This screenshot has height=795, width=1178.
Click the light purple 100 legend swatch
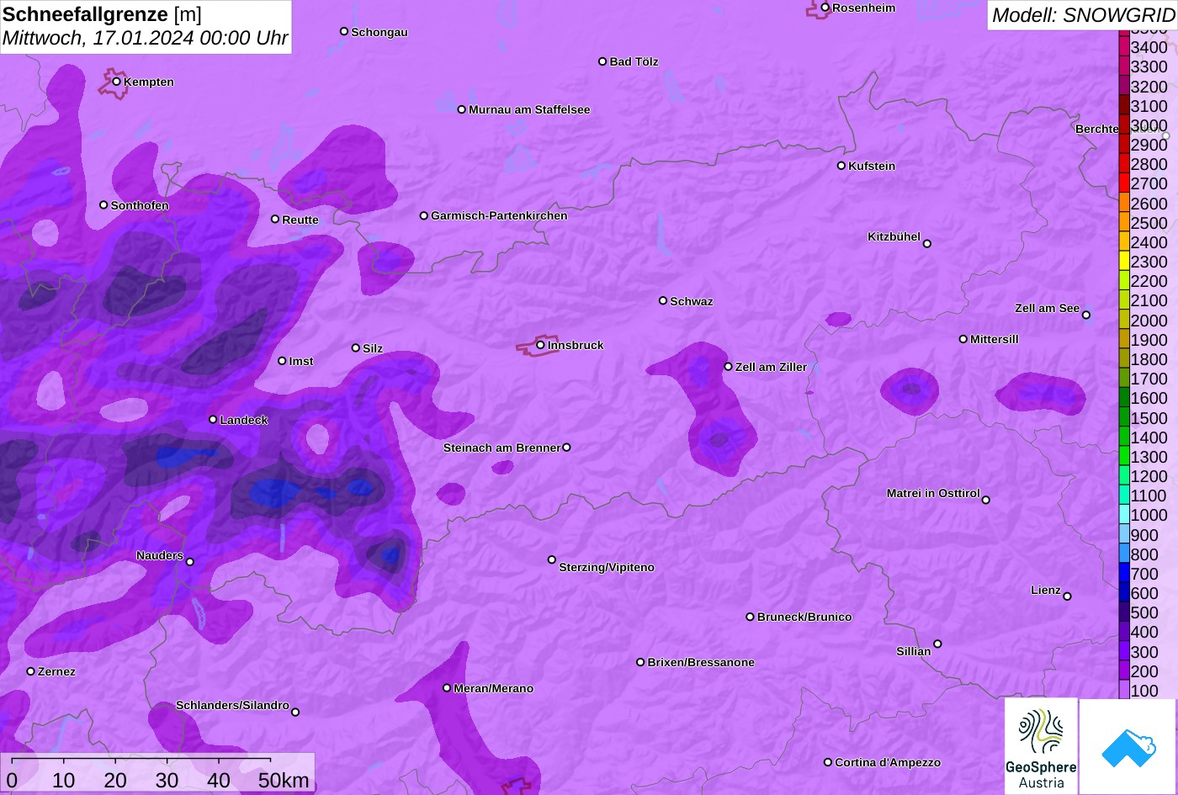1124,691
